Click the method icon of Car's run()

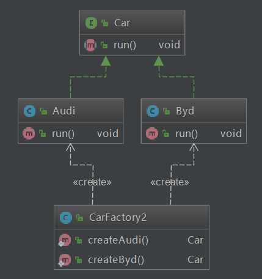[x=90, y=45]
